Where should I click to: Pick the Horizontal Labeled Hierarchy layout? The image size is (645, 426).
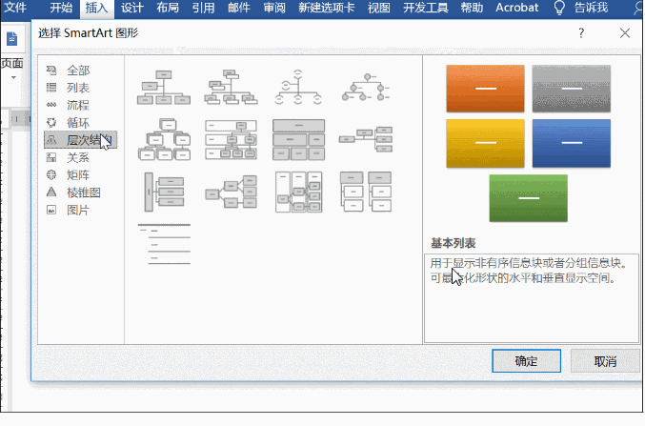tap(298, 192)
